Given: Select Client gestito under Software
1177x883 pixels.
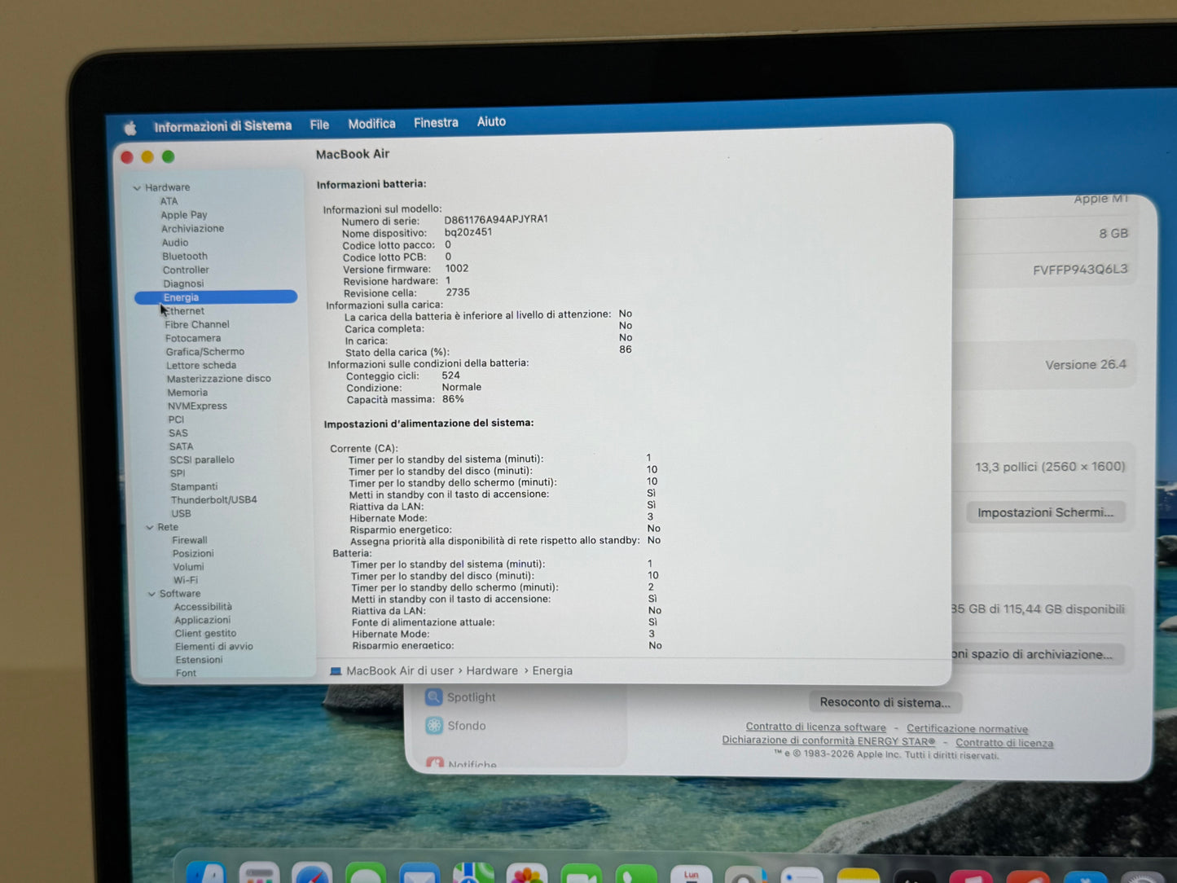Looking at the screenshot, I should pos(205,633).
